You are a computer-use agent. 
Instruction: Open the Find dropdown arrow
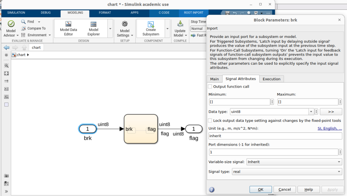(x=39, y=22)
